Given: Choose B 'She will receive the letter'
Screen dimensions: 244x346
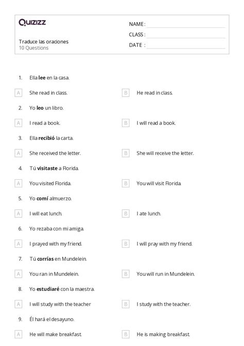Looking at the screenshot, I should [126, 153].
